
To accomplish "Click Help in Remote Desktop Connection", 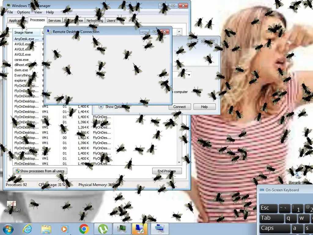I will point(204,107).
